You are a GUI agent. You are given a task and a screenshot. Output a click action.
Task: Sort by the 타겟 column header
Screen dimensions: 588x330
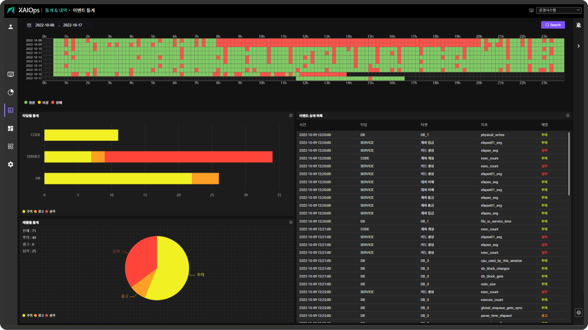(x=424, y=125)
